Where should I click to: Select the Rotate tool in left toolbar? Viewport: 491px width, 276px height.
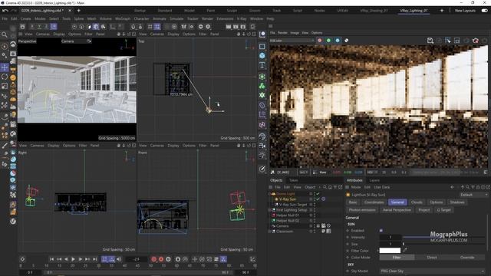click(5, 77)
